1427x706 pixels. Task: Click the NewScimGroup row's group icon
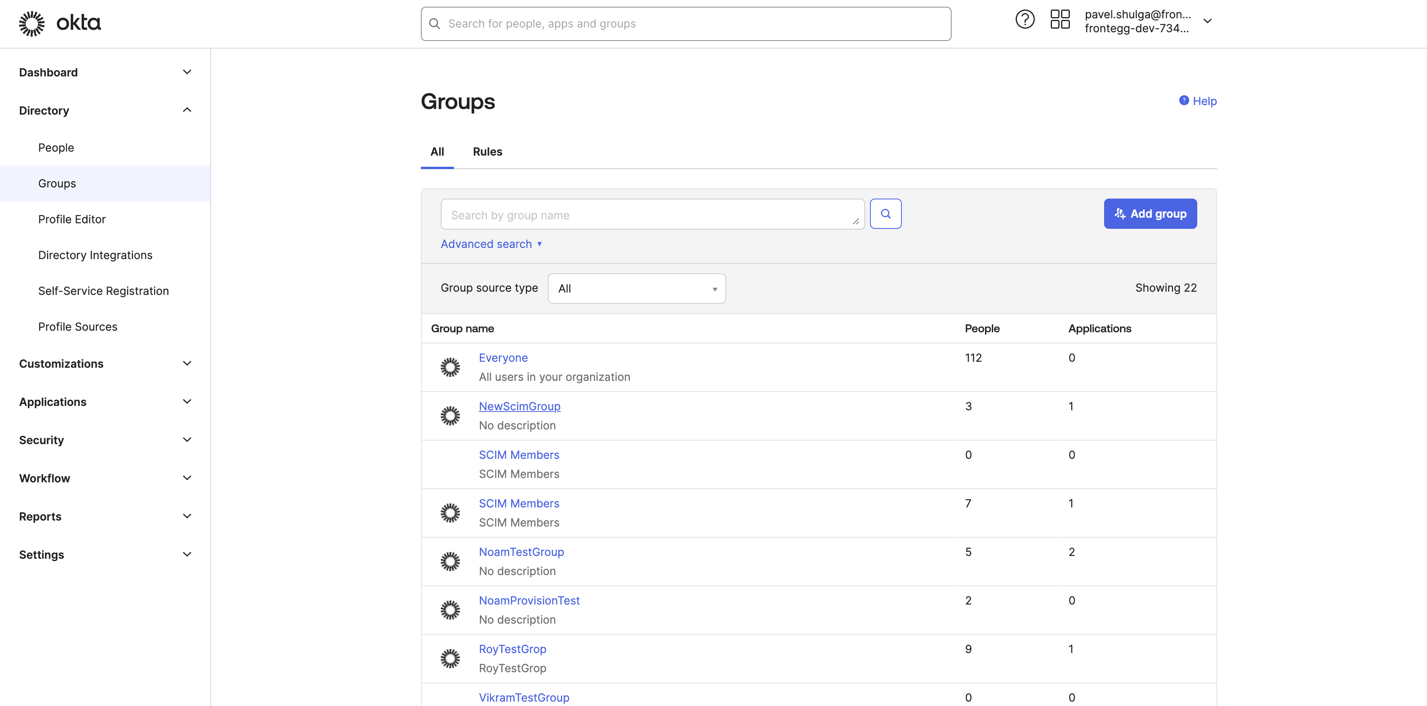pos(450,416)
